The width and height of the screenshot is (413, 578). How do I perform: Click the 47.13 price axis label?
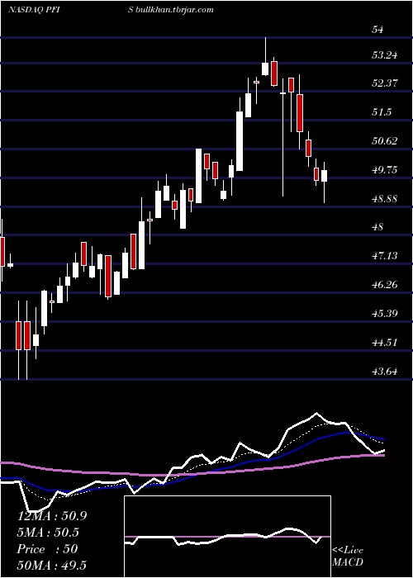pyautogui.click(x=385, y=256)
